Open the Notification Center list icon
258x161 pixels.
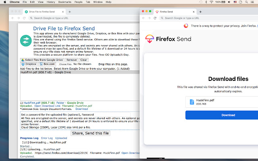click(x=252, y=2)
